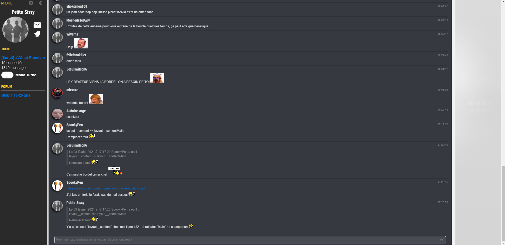Open notifications bell icon
This screenshot has width=505, height=245.
pos(37,34)
